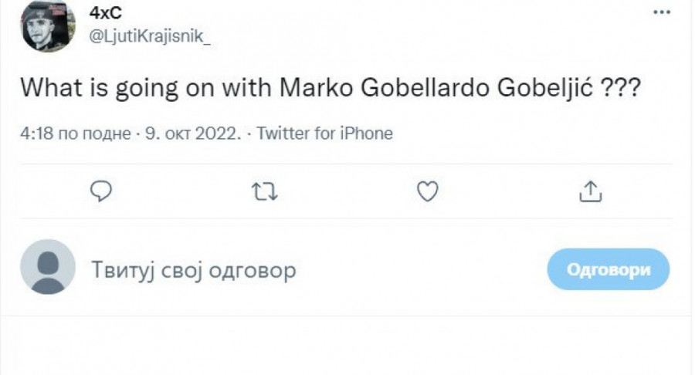Click the 4:18 по подне timestamp
Image resolution: width=695 pixels, height=375 pixels.
tap(75, 133)
